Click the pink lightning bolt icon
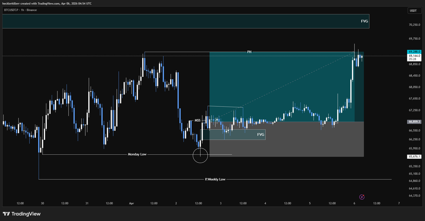The height and width of the screenshot is (221, 425). pyautogui.click(x=362, y=197)
